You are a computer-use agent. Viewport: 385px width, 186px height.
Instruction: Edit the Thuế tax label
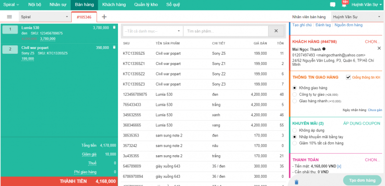pyautogui.click(x=92, y=163)
